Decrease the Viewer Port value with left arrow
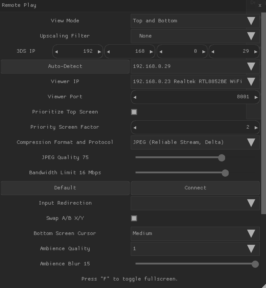The width and height of the screenshot is (266, 288). click(x=135, y=97)
